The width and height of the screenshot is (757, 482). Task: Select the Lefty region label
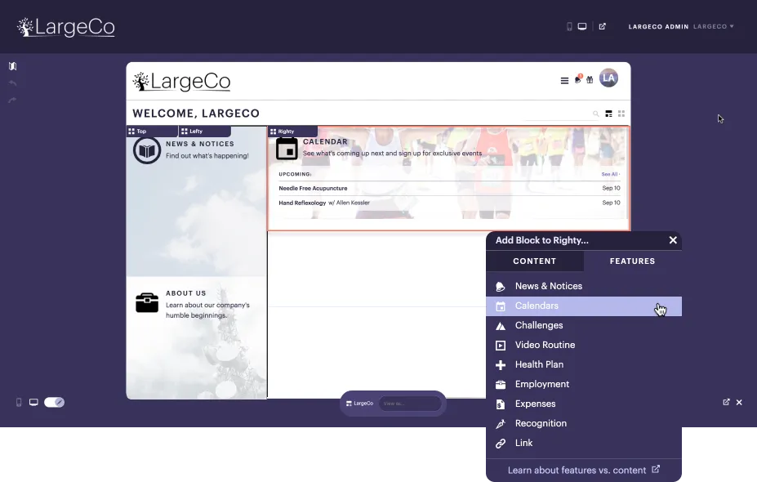[x=205, y=132]
